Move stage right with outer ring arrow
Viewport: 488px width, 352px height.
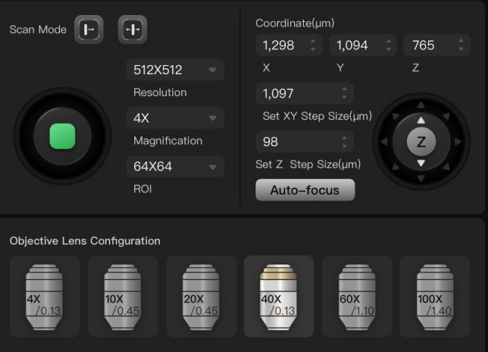click(458, 142)
